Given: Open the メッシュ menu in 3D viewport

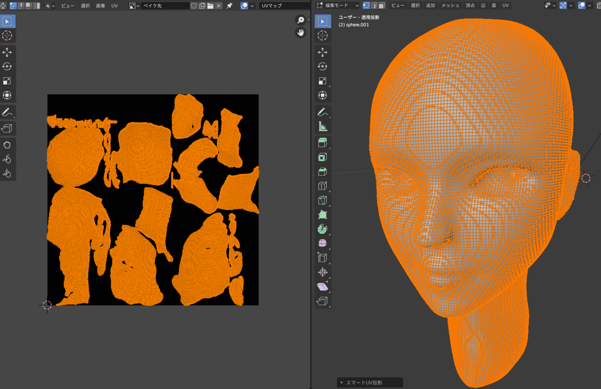Looking at the screenshot, I should point(450,6).
